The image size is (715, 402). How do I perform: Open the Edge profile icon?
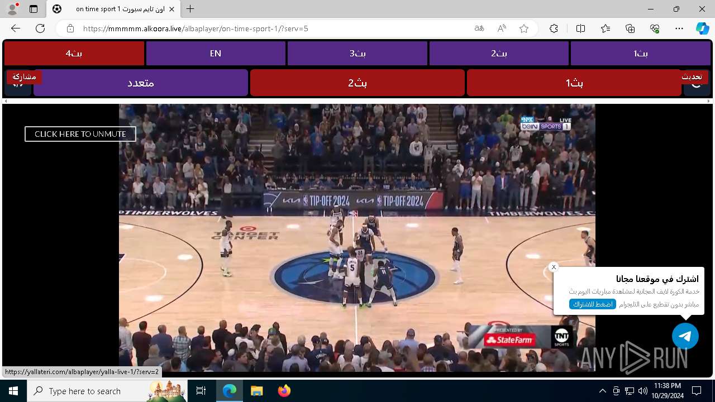(12, 9)
